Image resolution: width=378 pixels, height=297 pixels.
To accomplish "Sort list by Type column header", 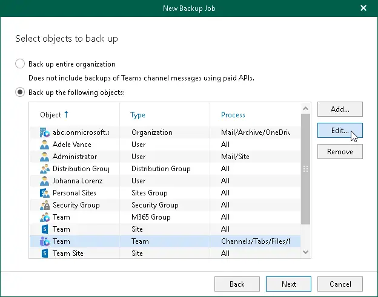I will [138, 115].
